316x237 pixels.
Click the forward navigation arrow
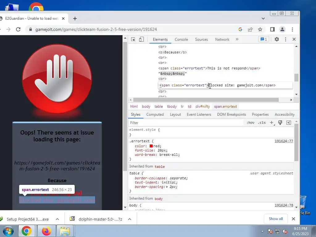pyautogui.click(x=8, y=29)
